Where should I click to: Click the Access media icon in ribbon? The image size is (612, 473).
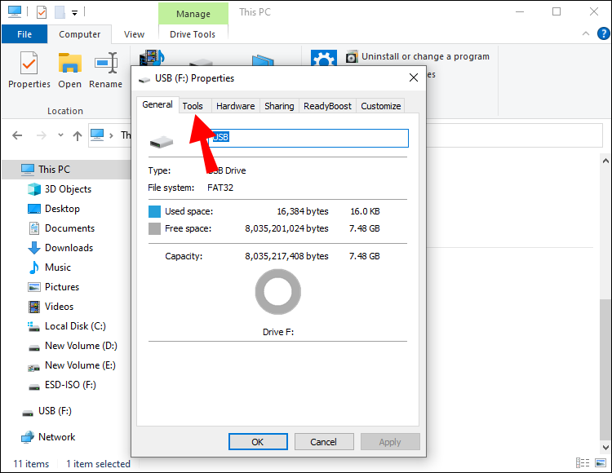(152, 57)
